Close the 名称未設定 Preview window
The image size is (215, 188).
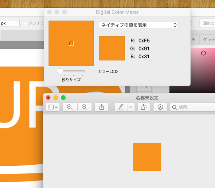click(x=48, y=98)
